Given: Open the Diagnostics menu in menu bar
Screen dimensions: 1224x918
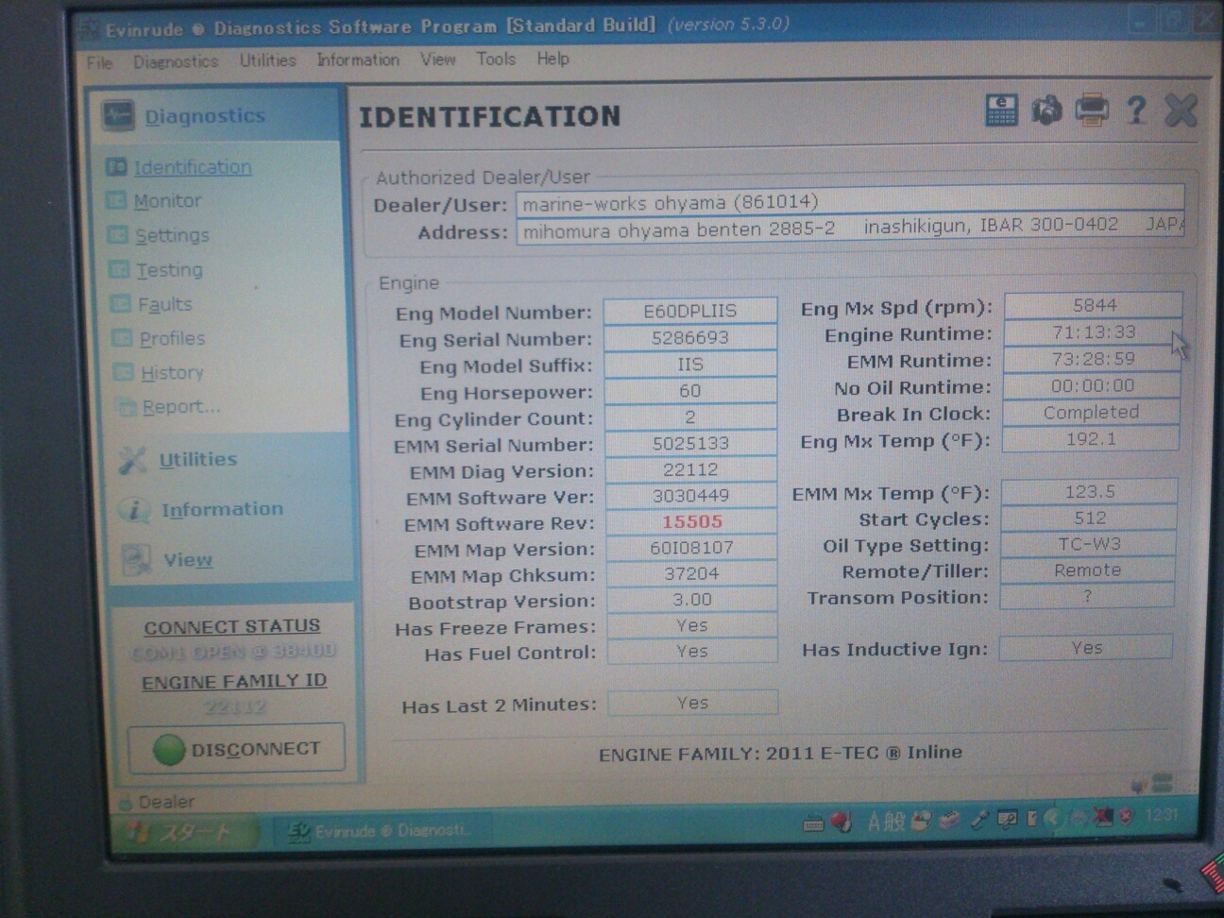Looking at the screenshot, I should pyautogui.click(x=176, y=61).
